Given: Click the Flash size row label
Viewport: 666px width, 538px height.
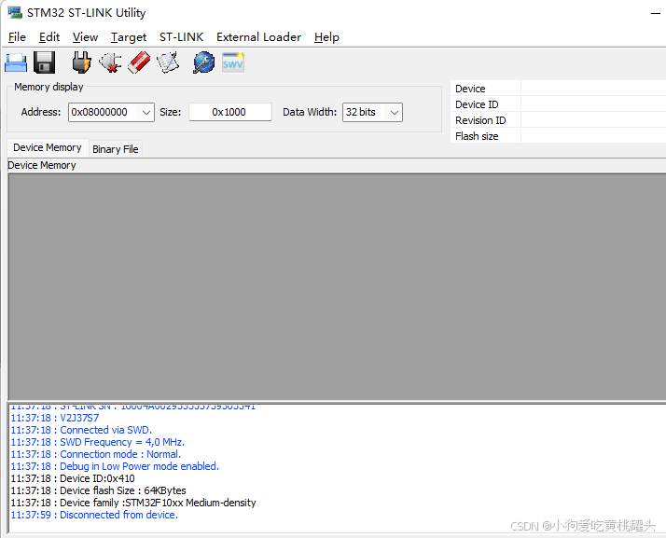Looking at the screenshot, I should coord(477,136).
